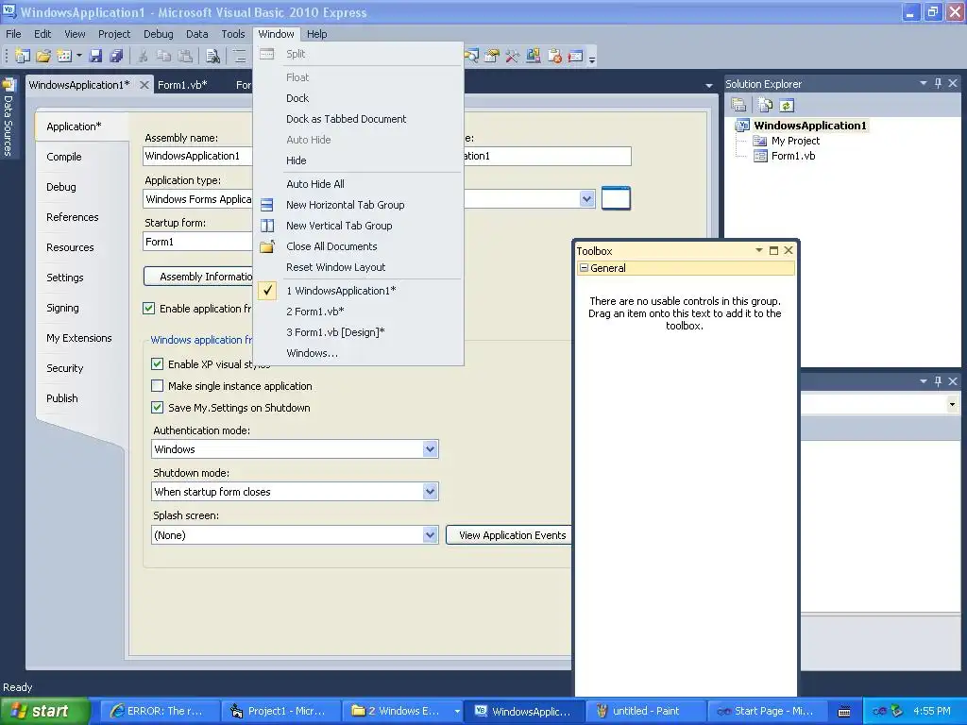Click the Refresh icon in Solution Explorer
This screenshot has height=725, width=967.
787,106
